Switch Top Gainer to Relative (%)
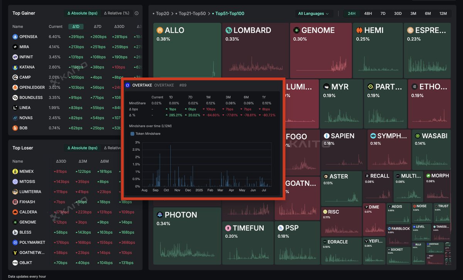The image size is (463, 280). [x=117, y=13]
